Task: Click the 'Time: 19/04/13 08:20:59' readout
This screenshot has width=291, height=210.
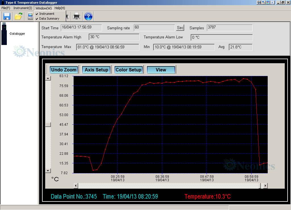Action: (x=130, y=196)
